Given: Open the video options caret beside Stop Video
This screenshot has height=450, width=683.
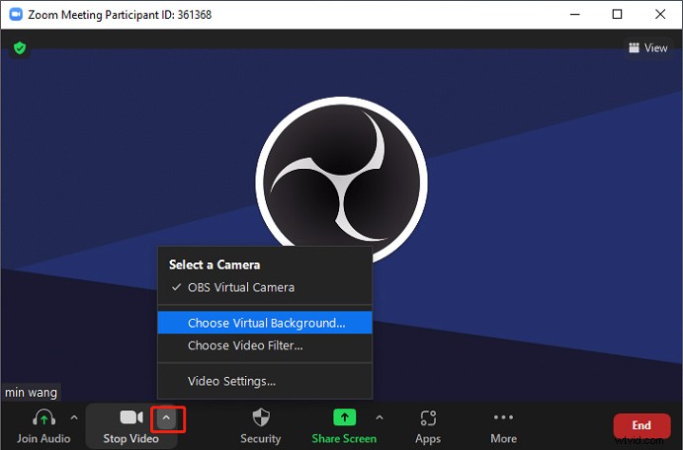Looking at the screenshot, I should click(x=166, y=417).
